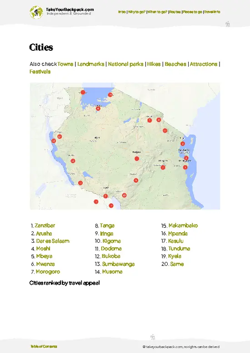Follow the Beaches link

[175, 64]
